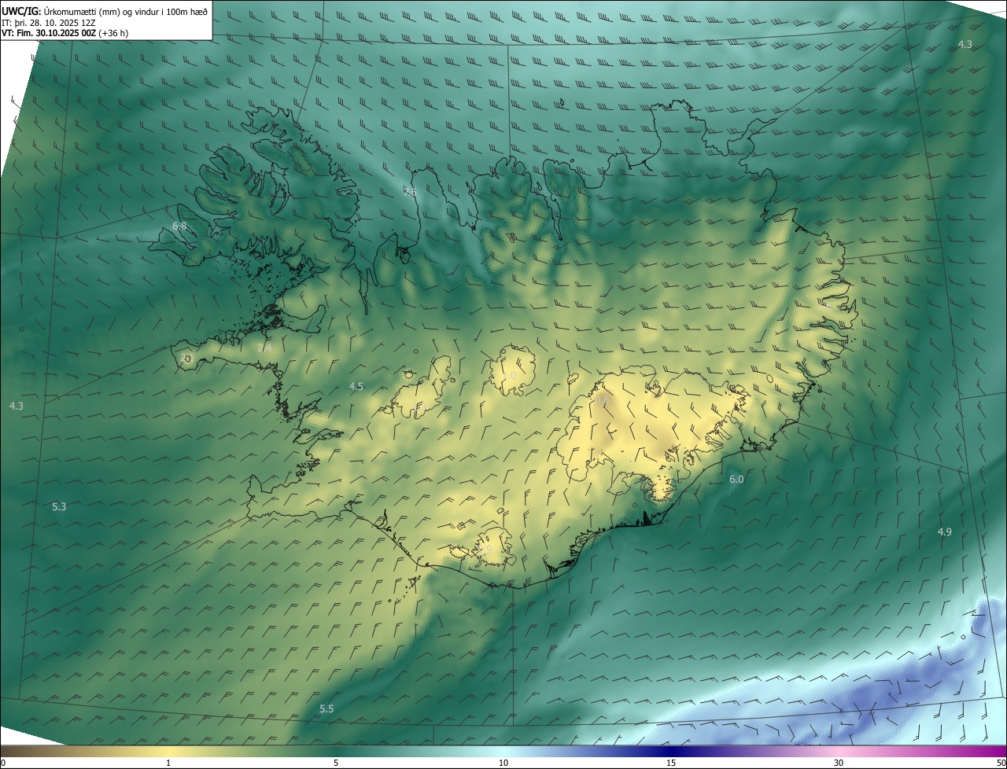The width and height of the screenshot is (1007, 769).
Task: Click the "5.3" value over the ocean
Action: pos(59,506)
